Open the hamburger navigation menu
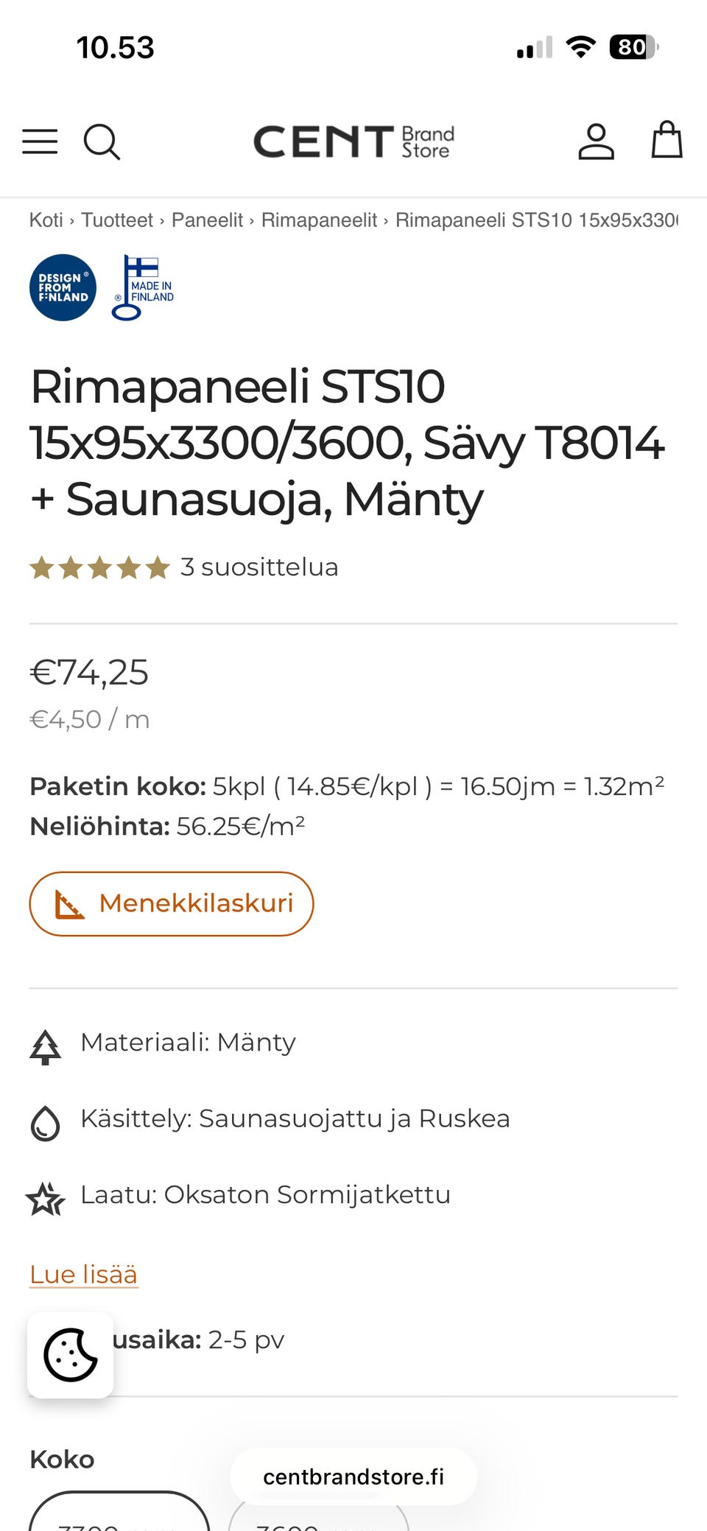Image resolution: width=707 pixels, height=1531 pixels. (x=40, y=141)
